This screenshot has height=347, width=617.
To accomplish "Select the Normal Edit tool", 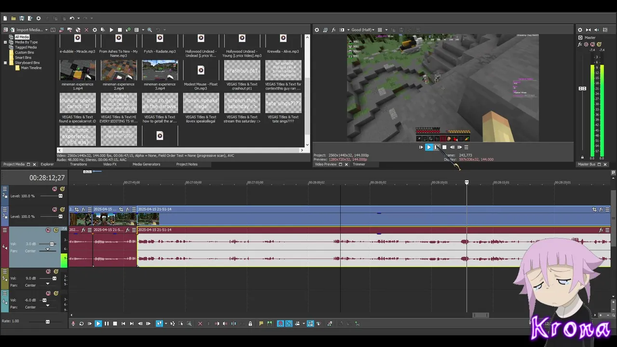I will (x=159, y=323).
